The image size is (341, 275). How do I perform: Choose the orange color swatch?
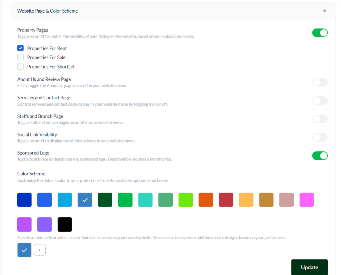click(205, 200)
